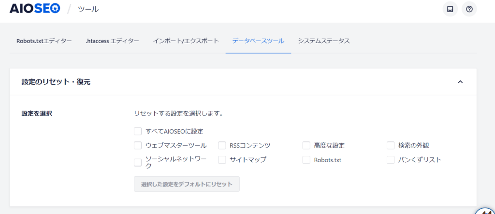Toggle the ソーシャルネットワーク checkbox
Screen dimensions: 495x214
pos(138,163)
